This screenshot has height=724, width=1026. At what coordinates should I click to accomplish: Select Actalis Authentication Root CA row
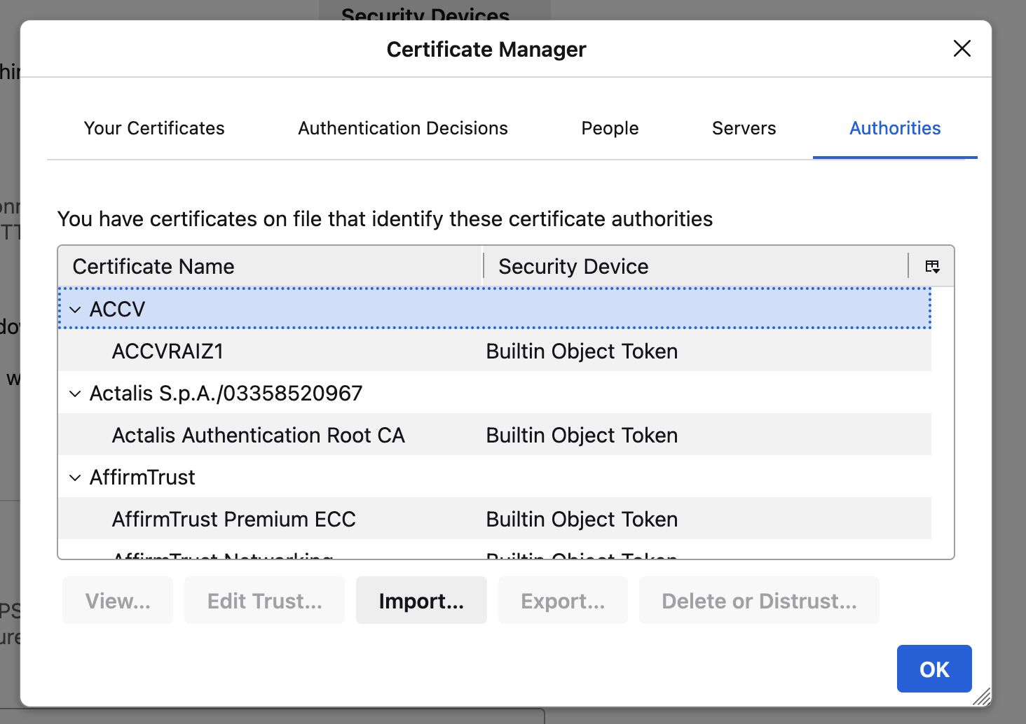click(x=495, y=435)
